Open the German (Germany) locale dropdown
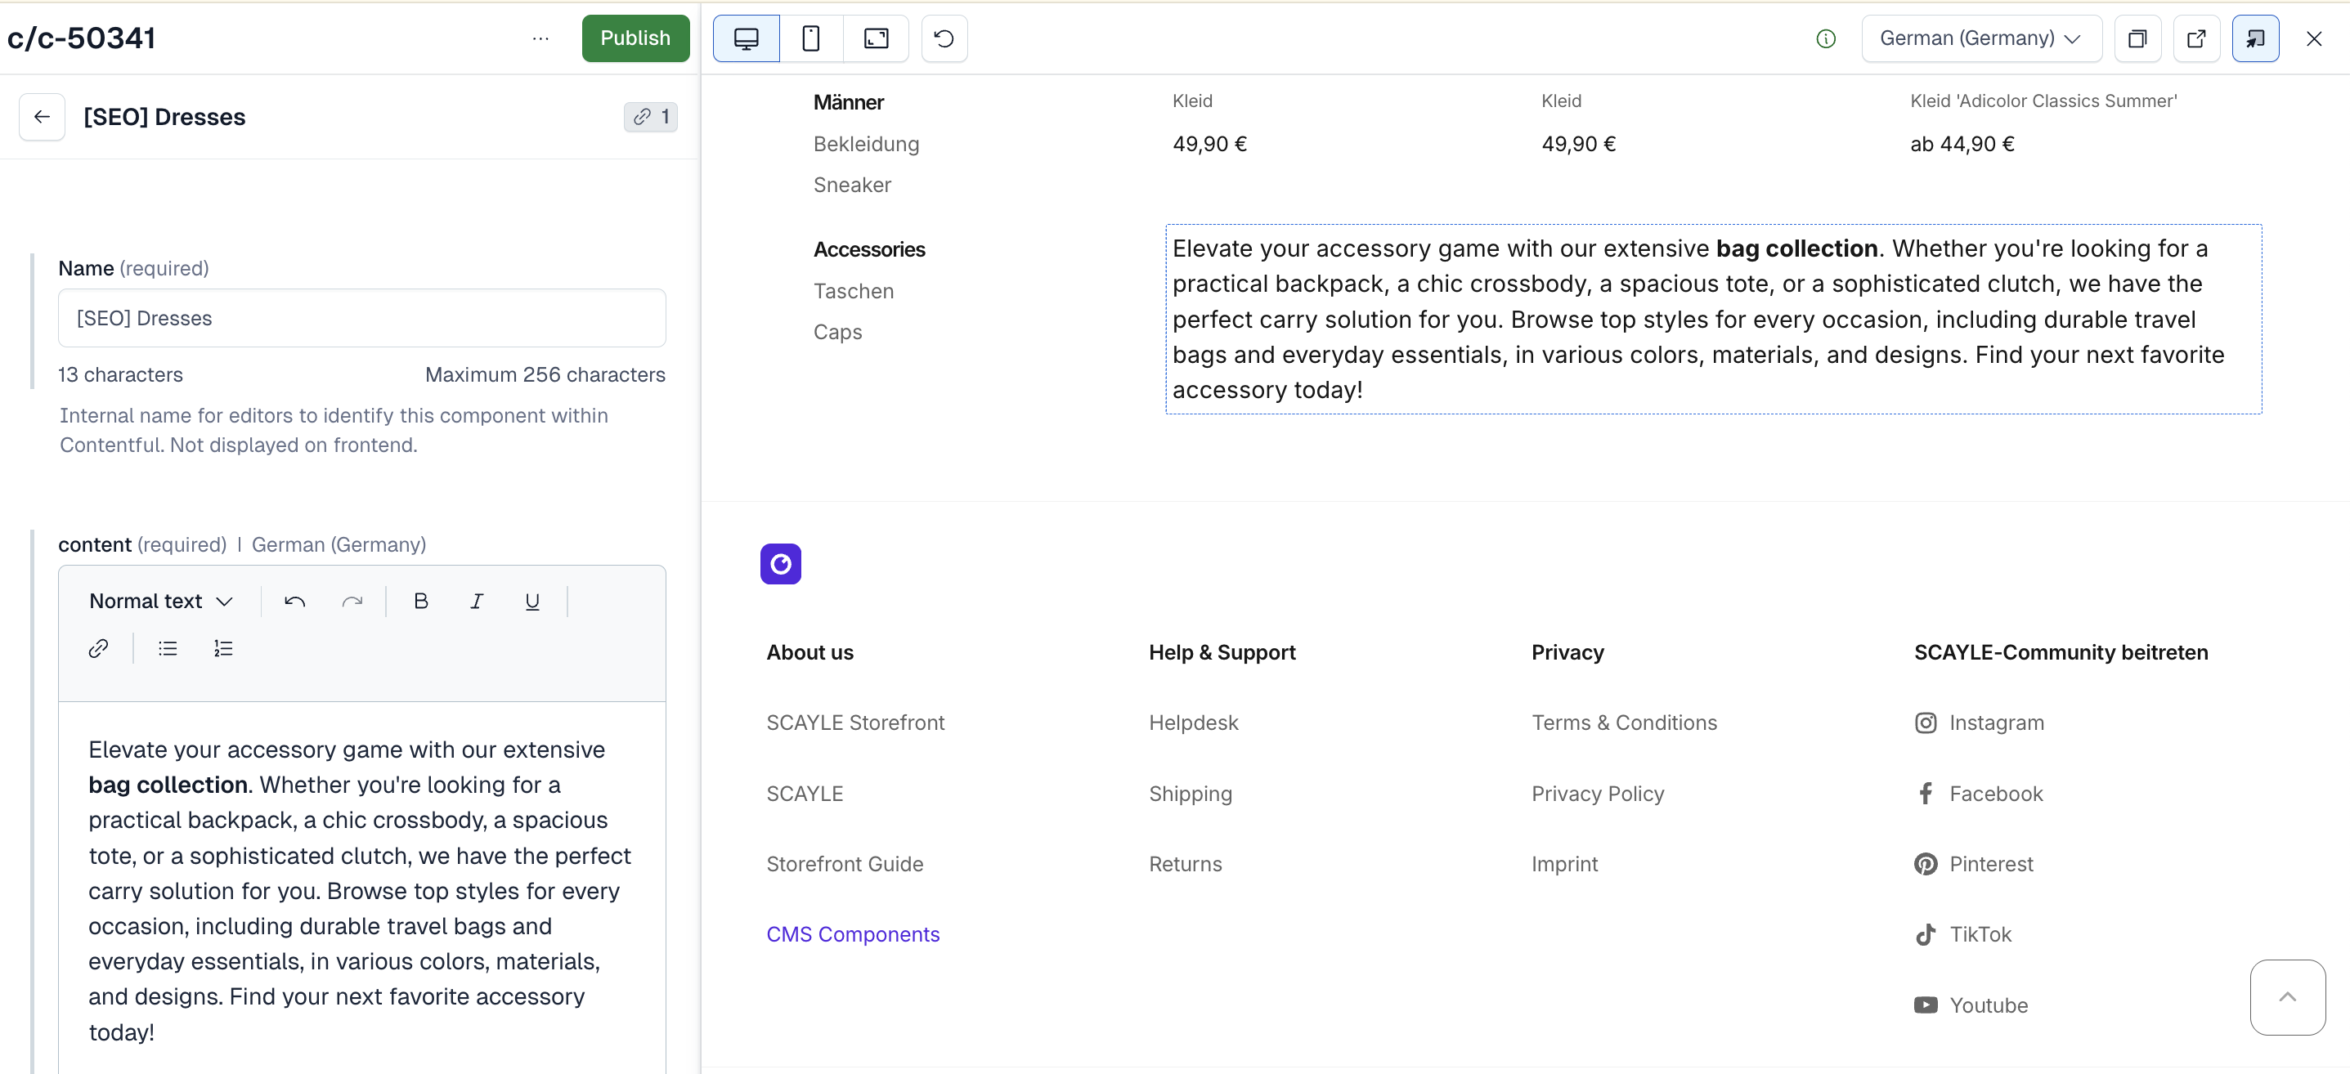Viewport: 2350px width, 1074px height. [1980, 38]
